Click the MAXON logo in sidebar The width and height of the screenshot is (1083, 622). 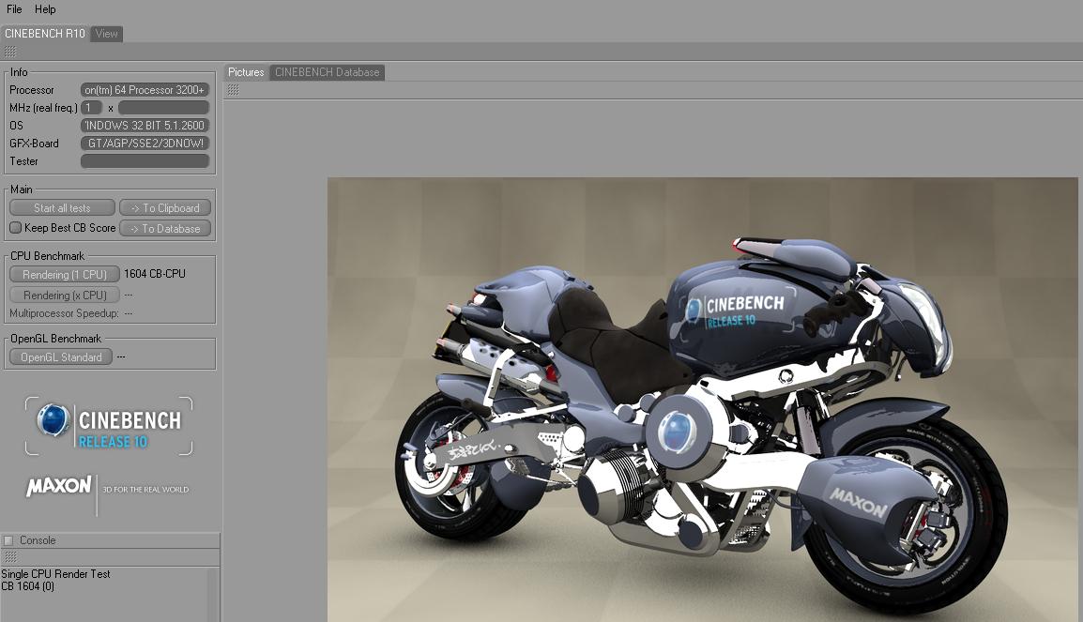[59, 486]
